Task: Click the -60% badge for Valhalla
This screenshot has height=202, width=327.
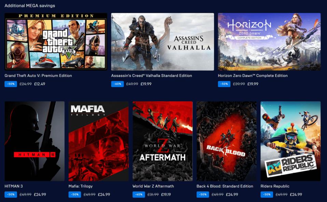Action: point(117,84)
